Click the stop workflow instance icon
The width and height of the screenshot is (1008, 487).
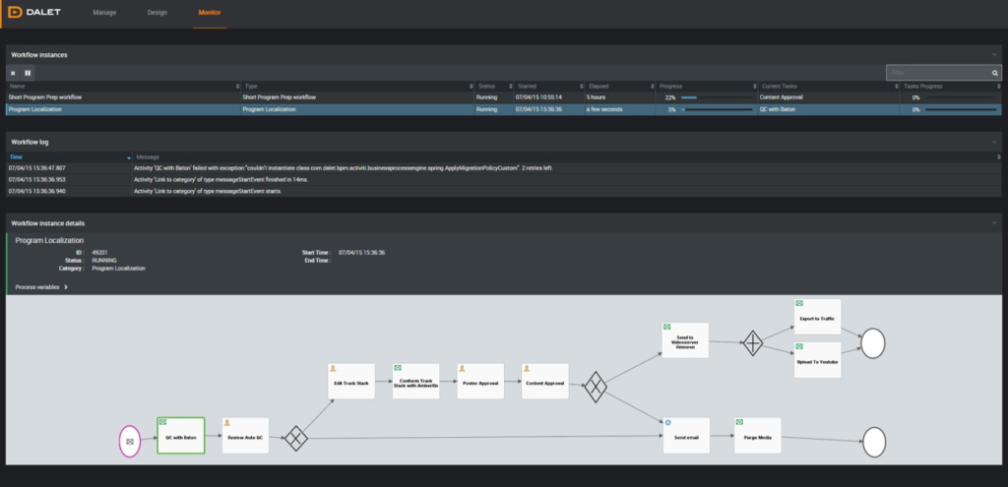[x=13, y=73]
